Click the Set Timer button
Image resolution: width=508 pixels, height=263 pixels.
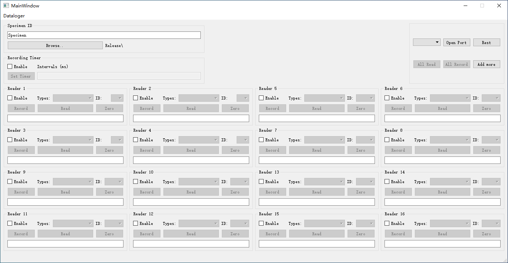pyautogui.click(x=21, y=76)
